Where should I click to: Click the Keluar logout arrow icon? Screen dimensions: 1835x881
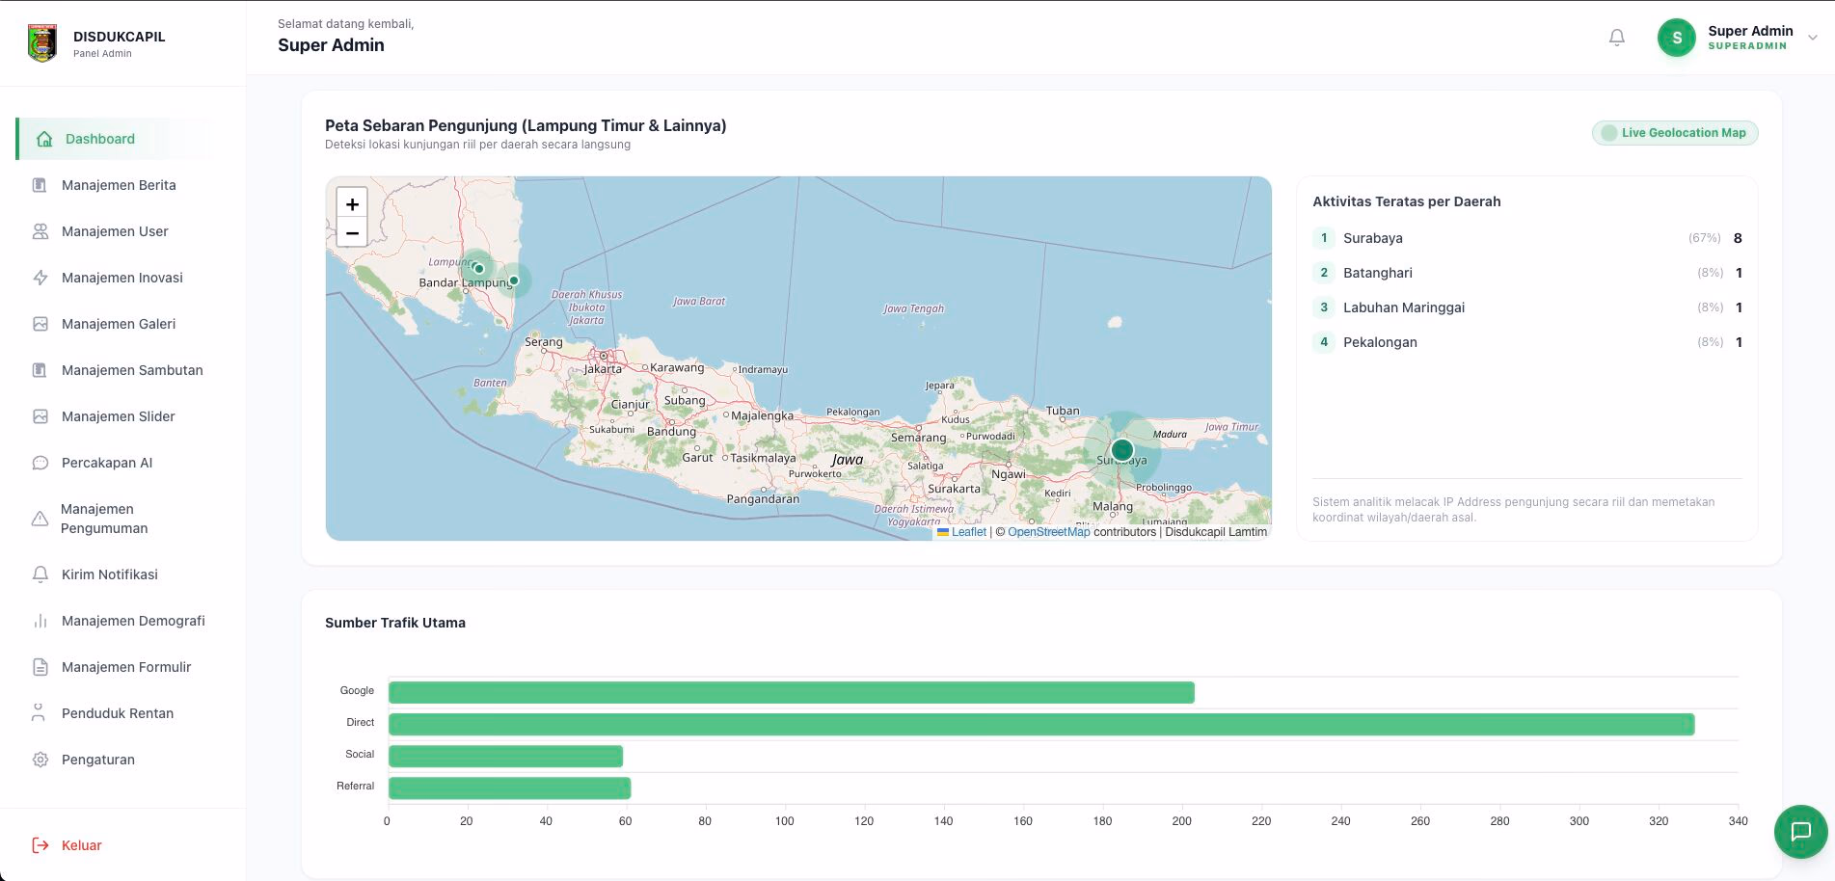coord(40,845)
